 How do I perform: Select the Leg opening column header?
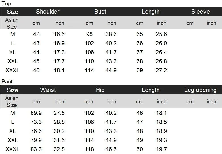(200, 90)
